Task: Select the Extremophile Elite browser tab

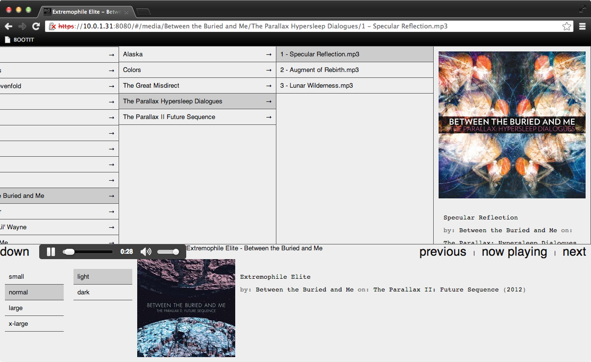Action: click(86, 11)
